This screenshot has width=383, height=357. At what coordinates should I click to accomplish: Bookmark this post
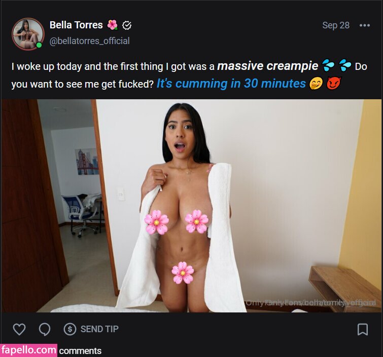(363, 329)
